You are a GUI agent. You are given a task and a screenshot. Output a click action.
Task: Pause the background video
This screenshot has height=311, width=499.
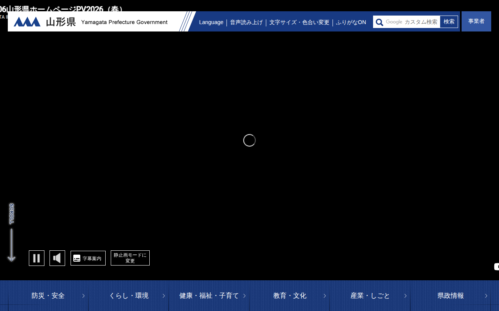click(37, 258)
